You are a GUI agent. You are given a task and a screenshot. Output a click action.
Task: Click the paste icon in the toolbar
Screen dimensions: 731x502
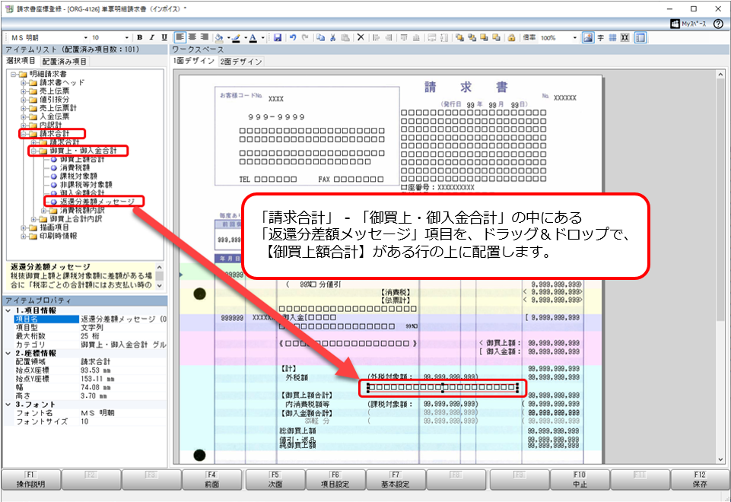pyautogui.click(x=345, y=38)
